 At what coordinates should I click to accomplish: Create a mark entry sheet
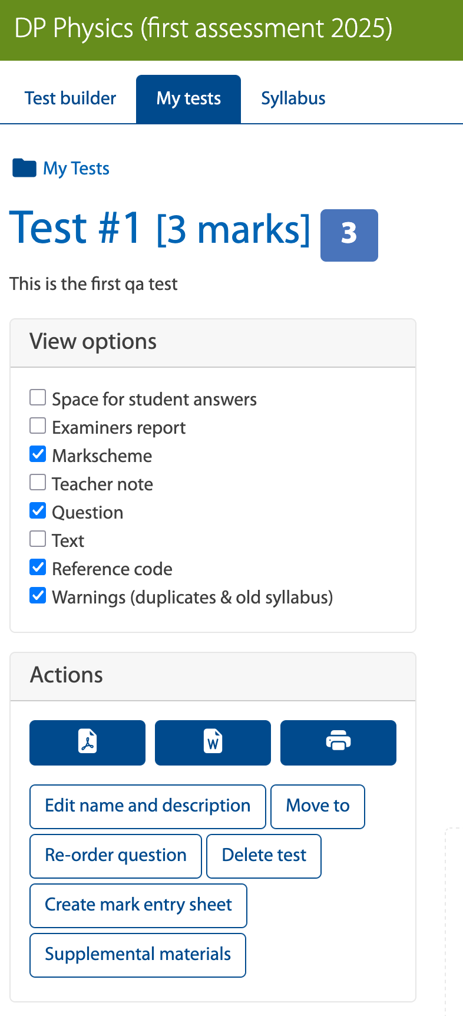tap(138, 905)
